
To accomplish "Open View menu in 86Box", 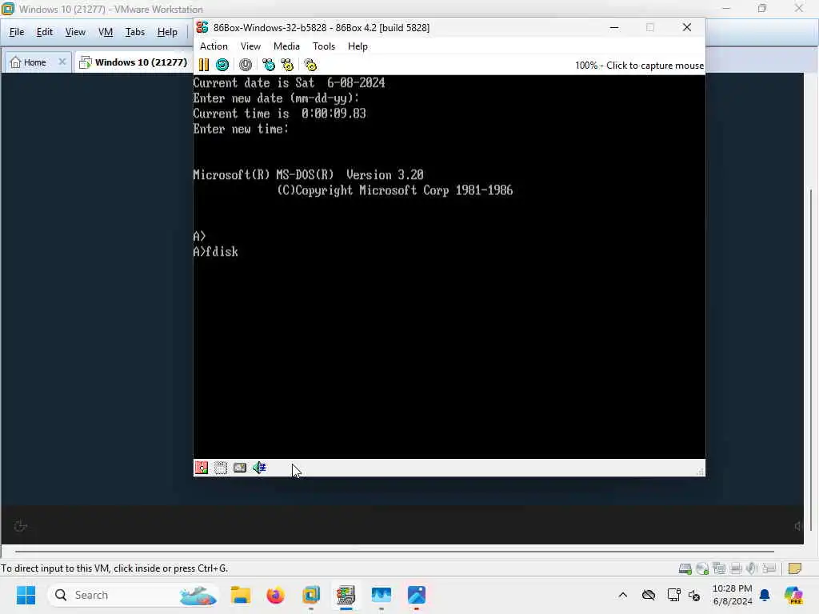I will 250,46.
